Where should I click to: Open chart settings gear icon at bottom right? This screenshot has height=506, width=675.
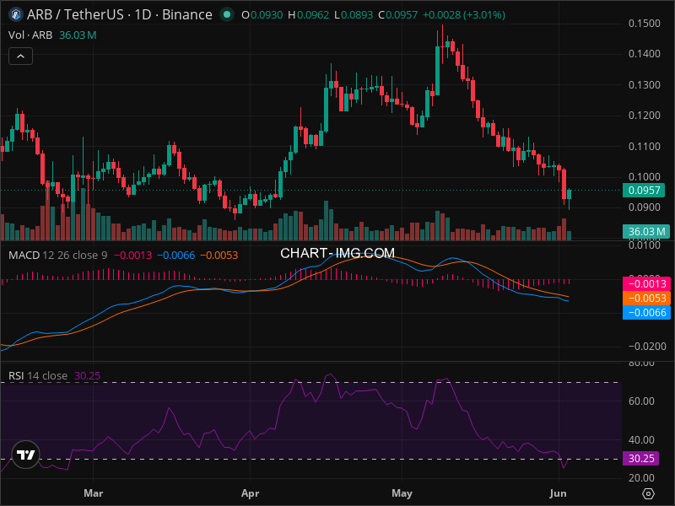[648, 493]
